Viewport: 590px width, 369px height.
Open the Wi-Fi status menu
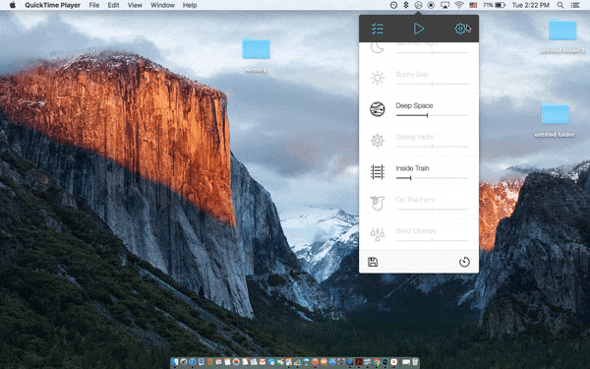(459, 5)
